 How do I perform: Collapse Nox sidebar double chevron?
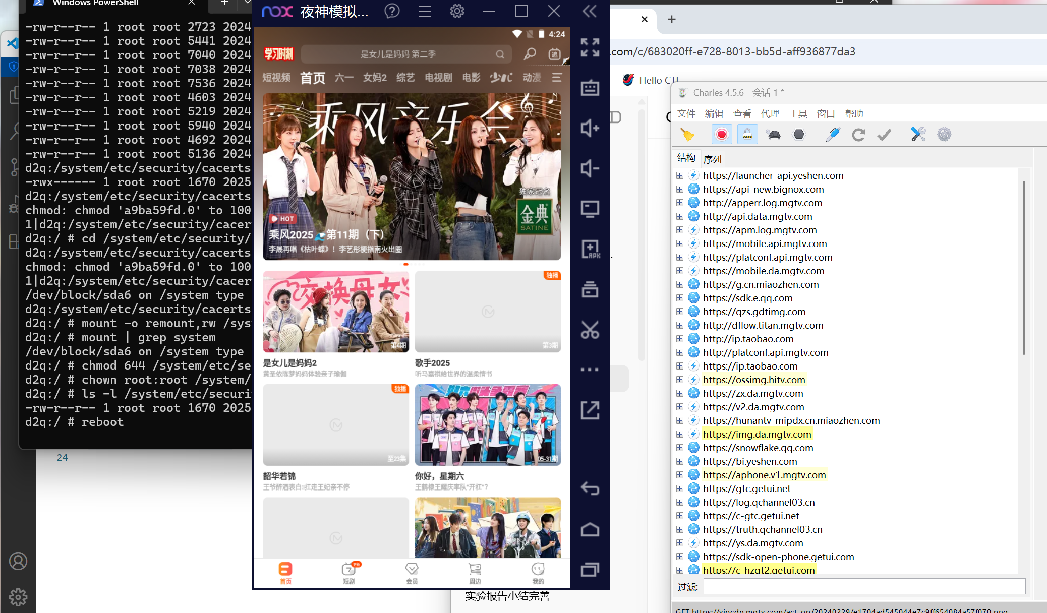[x=590, y=11]
